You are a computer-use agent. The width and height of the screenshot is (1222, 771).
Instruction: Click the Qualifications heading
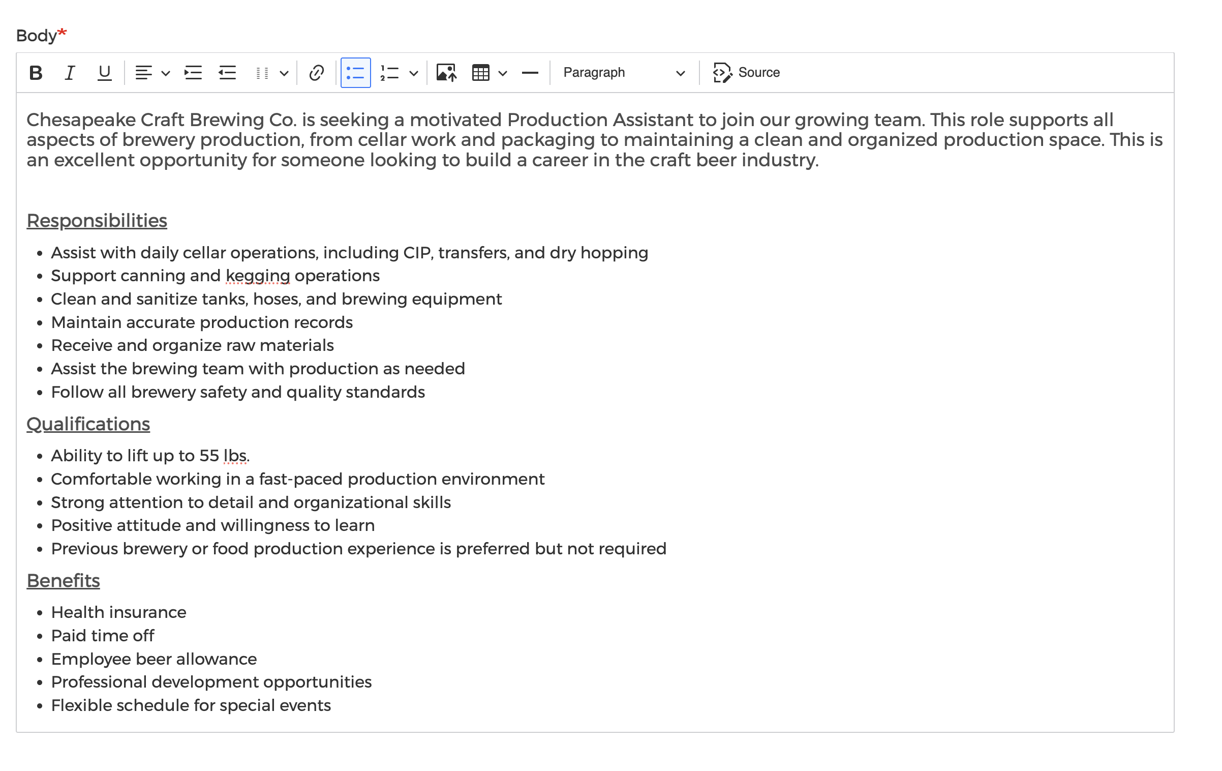click(x=88, y=424)
